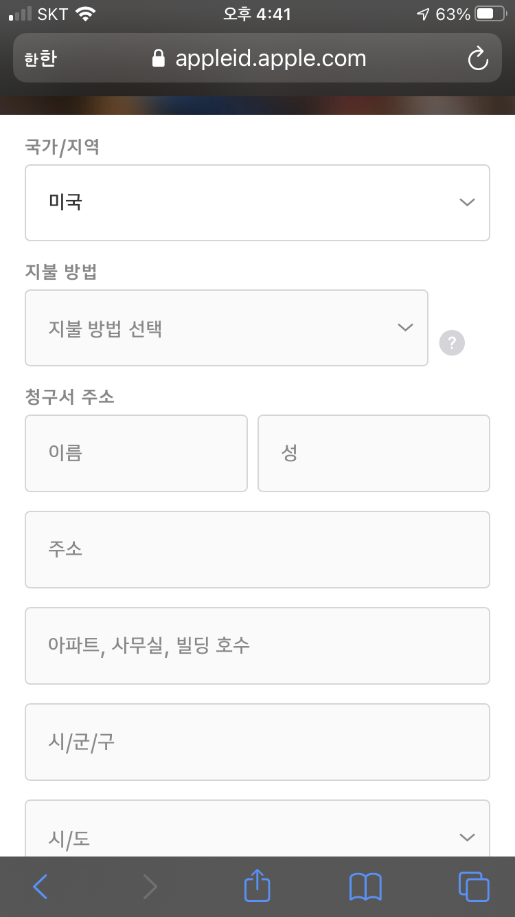Tap the 주소 street address field
515x917 pixels.
click(x=257, y=549)
